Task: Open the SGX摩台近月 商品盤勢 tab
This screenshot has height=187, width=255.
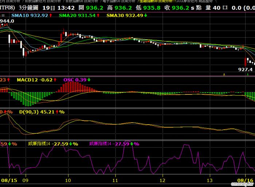Action: point(195,1)
